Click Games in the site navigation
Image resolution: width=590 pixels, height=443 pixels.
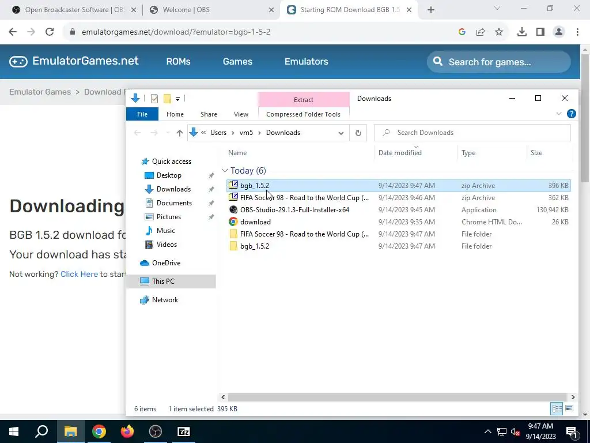(x=237, y=61)
